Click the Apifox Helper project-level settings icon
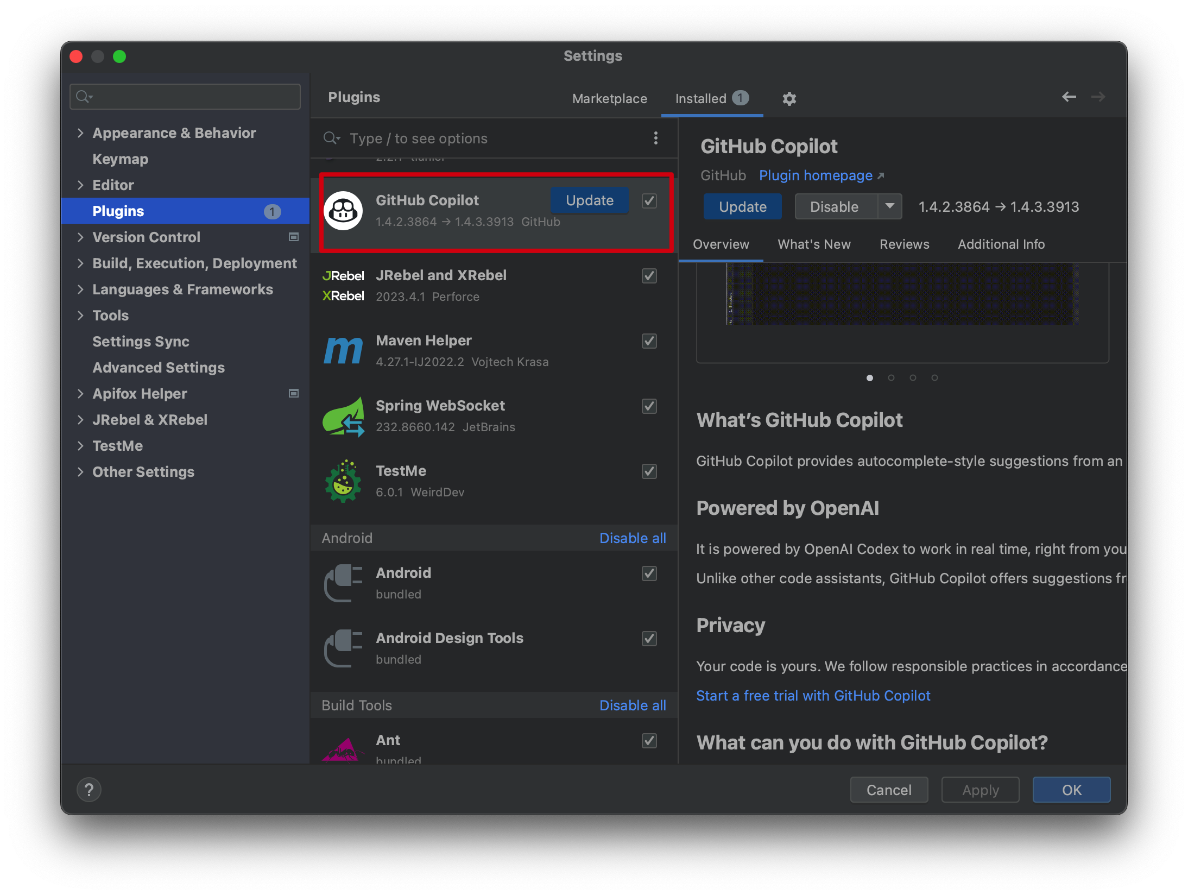This screenshot has height=895, width=1188. [x=294, y=393]
